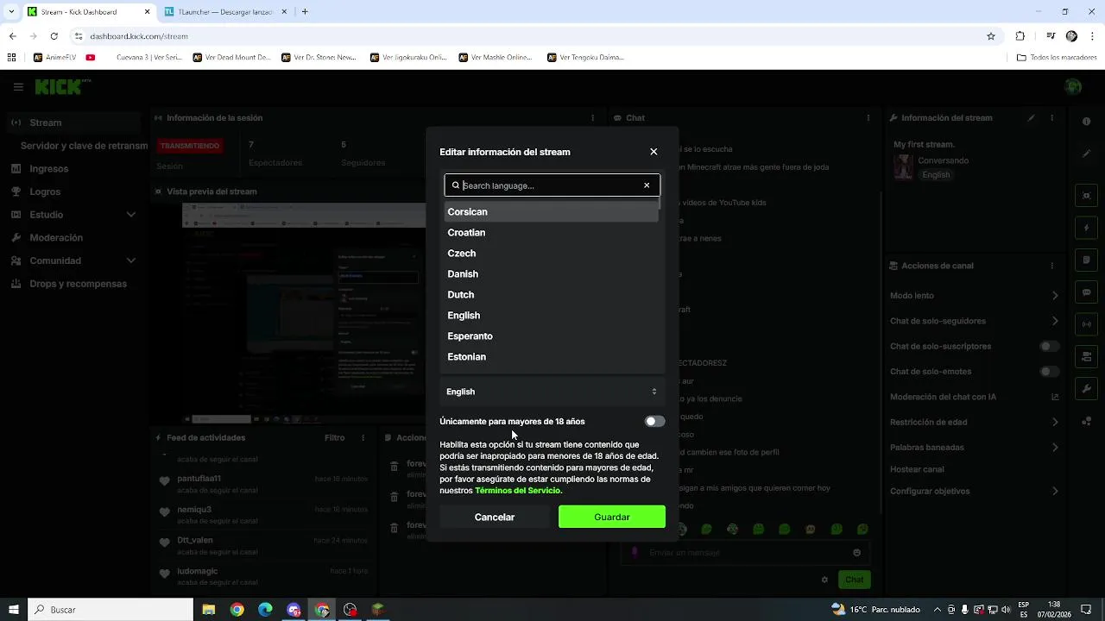
Task: Open the user avatar menu
Action: tap(1073, 87)
